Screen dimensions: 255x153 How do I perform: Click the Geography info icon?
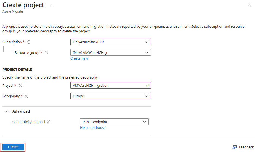coord(27,96)
